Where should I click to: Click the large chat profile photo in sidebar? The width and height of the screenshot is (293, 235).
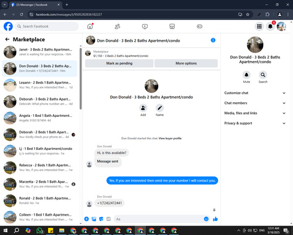[255, 45]
